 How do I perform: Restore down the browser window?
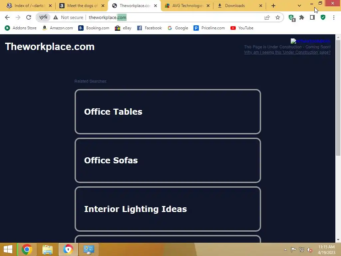(x=320, y=3)
